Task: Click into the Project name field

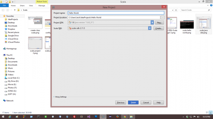Action: click(x=116, y=13)
